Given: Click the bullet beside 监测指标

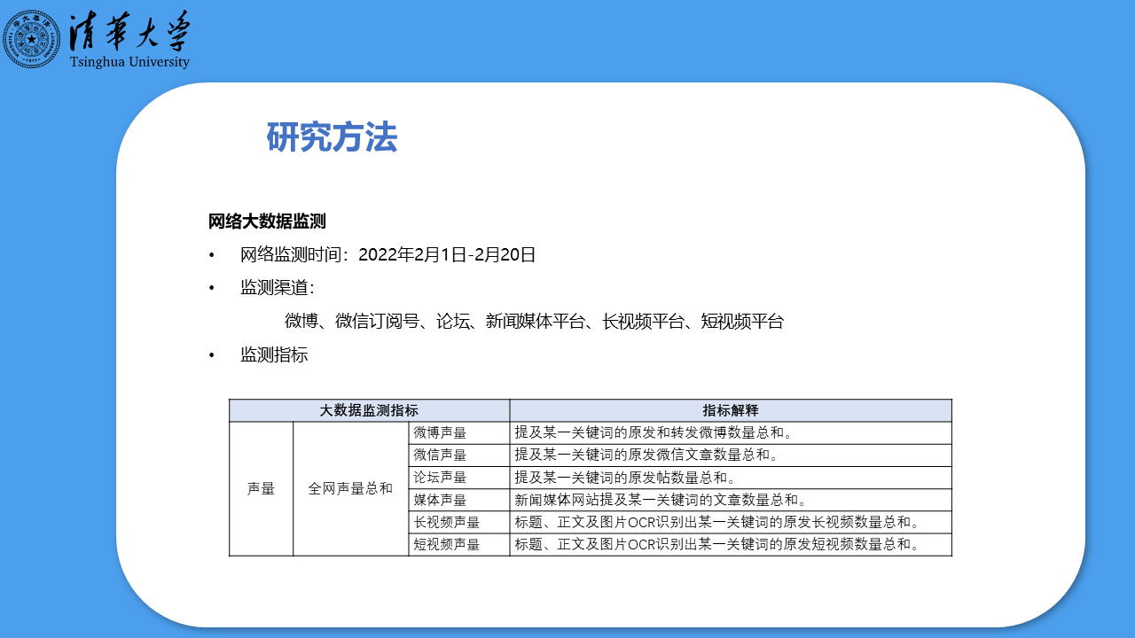Looking at the screenshot, I should coord(211,355).
